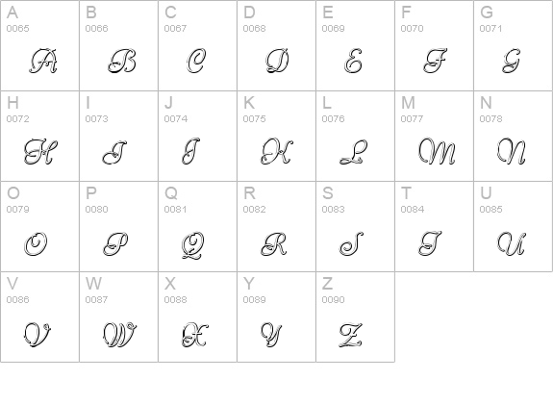The width and height of the screenshot is (553, 405).
Task: Choose the script N character image
Action: coord(512,151)
